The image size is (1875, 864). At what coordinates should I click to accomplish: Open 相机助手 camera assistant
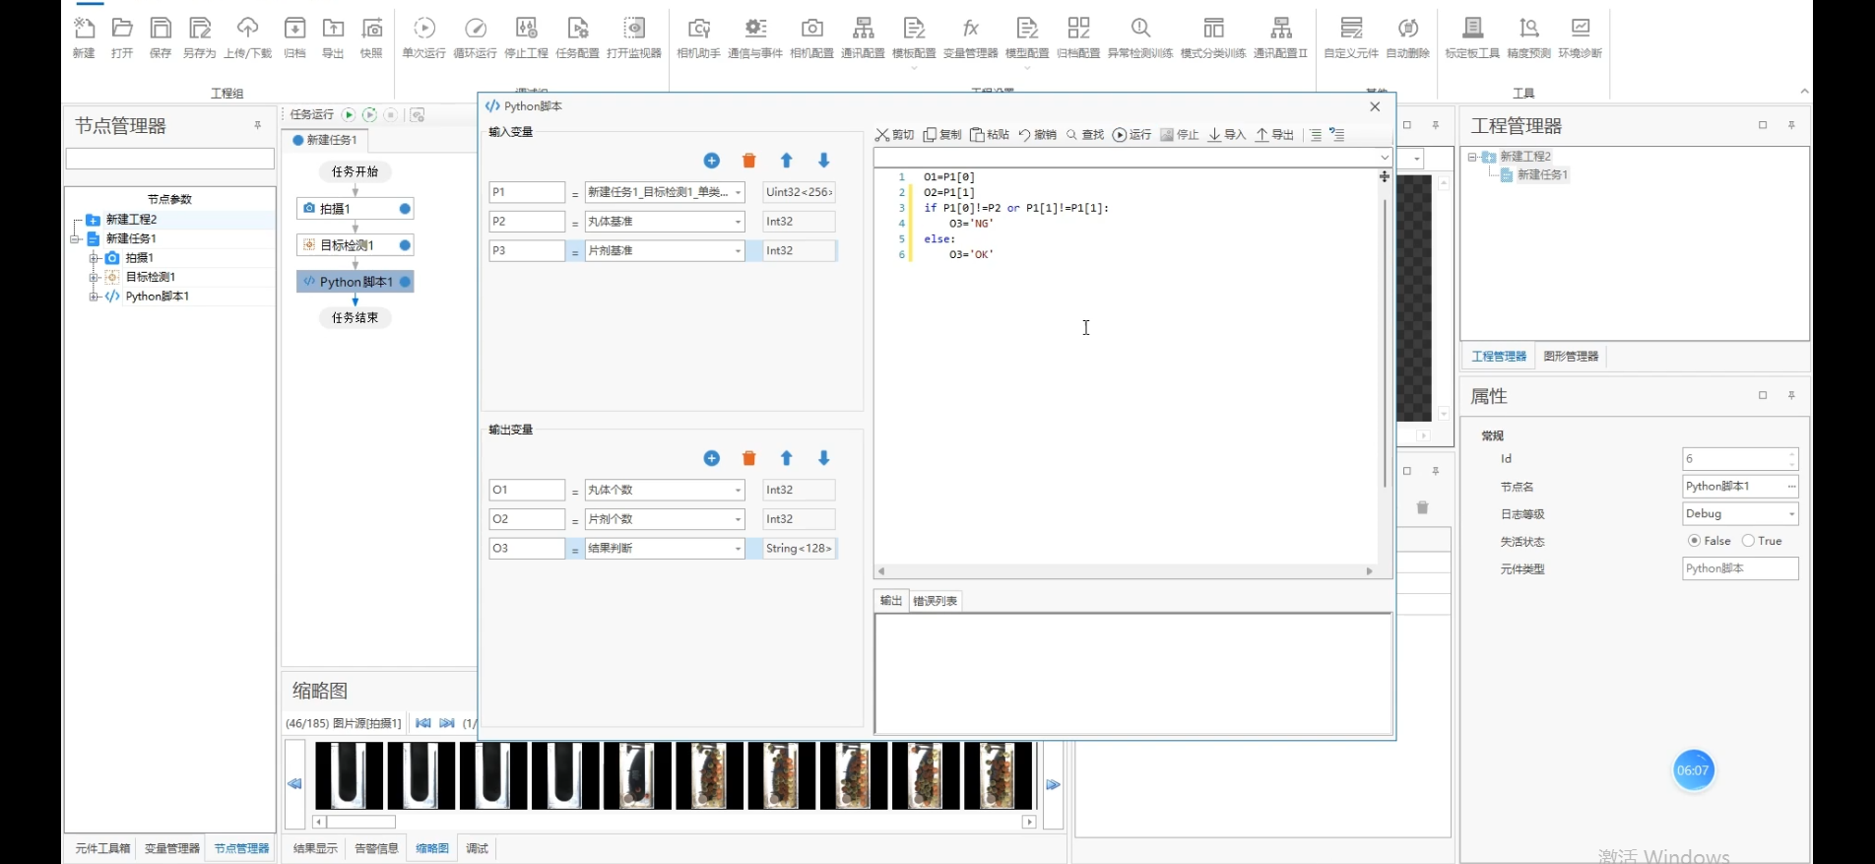pyautogui.click(x=698, y=37)
